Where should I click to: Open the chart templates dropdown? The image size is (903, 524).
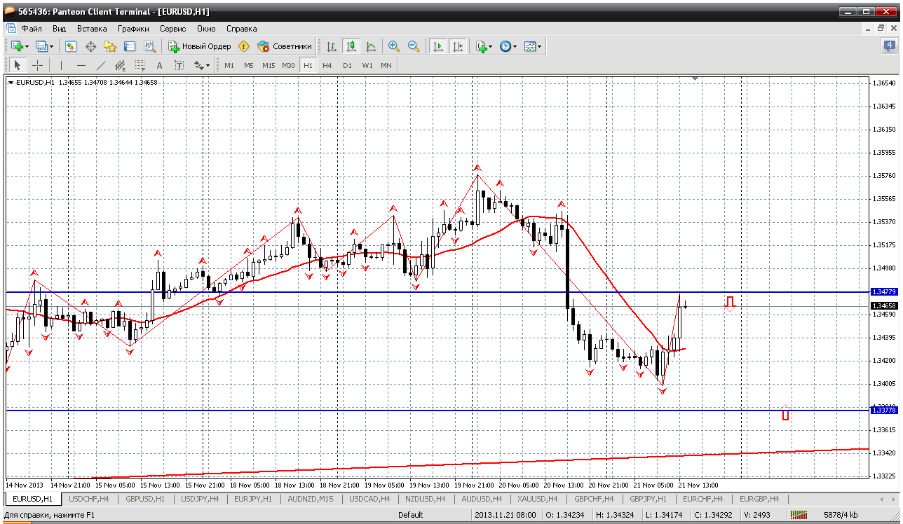[x=533, y=46]
